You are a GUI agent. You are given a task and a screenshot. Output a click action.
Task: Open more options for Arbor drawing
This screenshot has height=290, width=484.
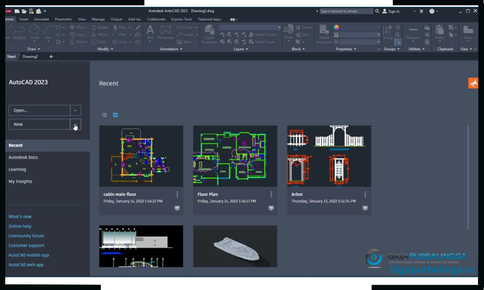pyautogui.click(x=365, y=195)
